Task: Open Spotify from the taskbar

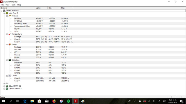Action: point(69,101)
